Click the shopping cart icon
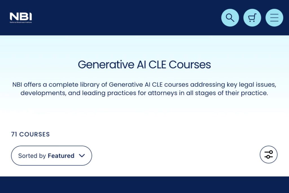Viewport: 289px width, 193px height. (252, 17)
